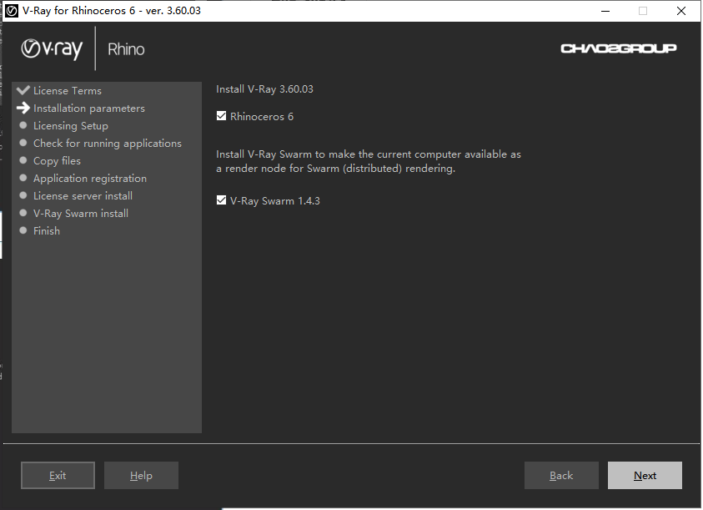The height and width of the screenshot is (510, 703).
Task: Select the Licensing Setup step
Action: pos(71,126)
